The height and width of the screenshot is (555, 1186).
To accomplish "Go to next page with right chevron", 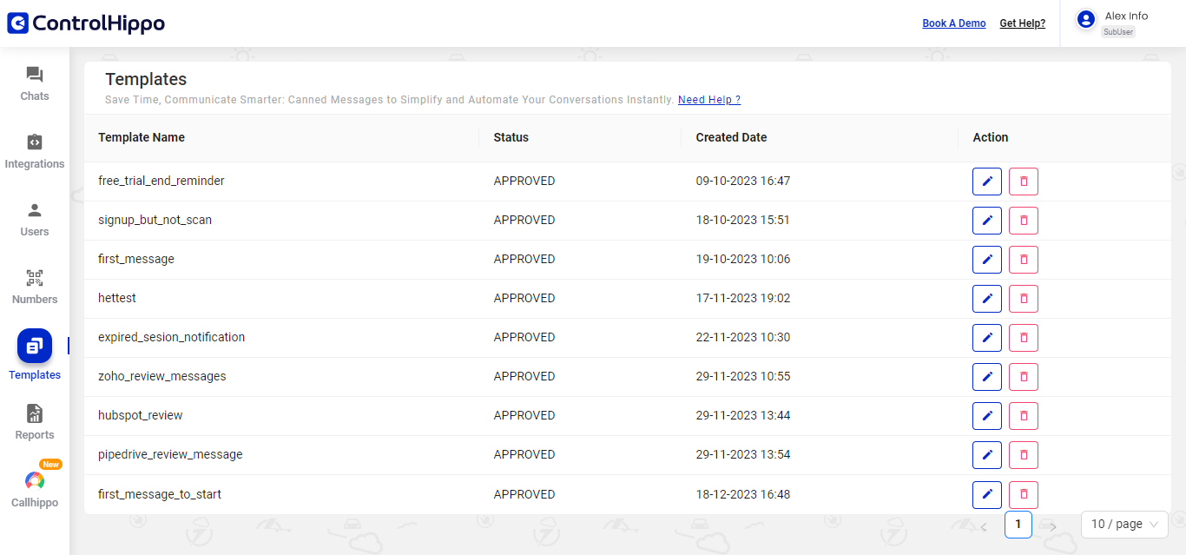I will (1051, 525).
